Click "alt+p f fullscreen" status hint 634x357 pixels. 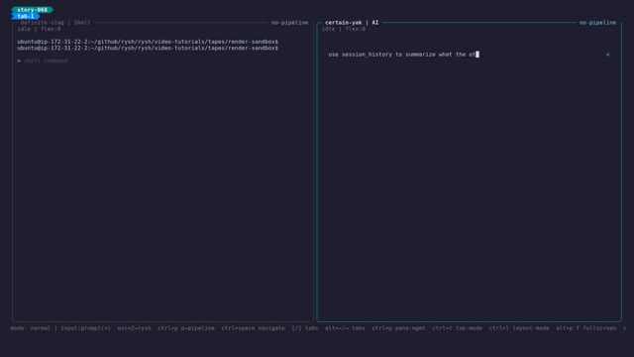[585, 328]
